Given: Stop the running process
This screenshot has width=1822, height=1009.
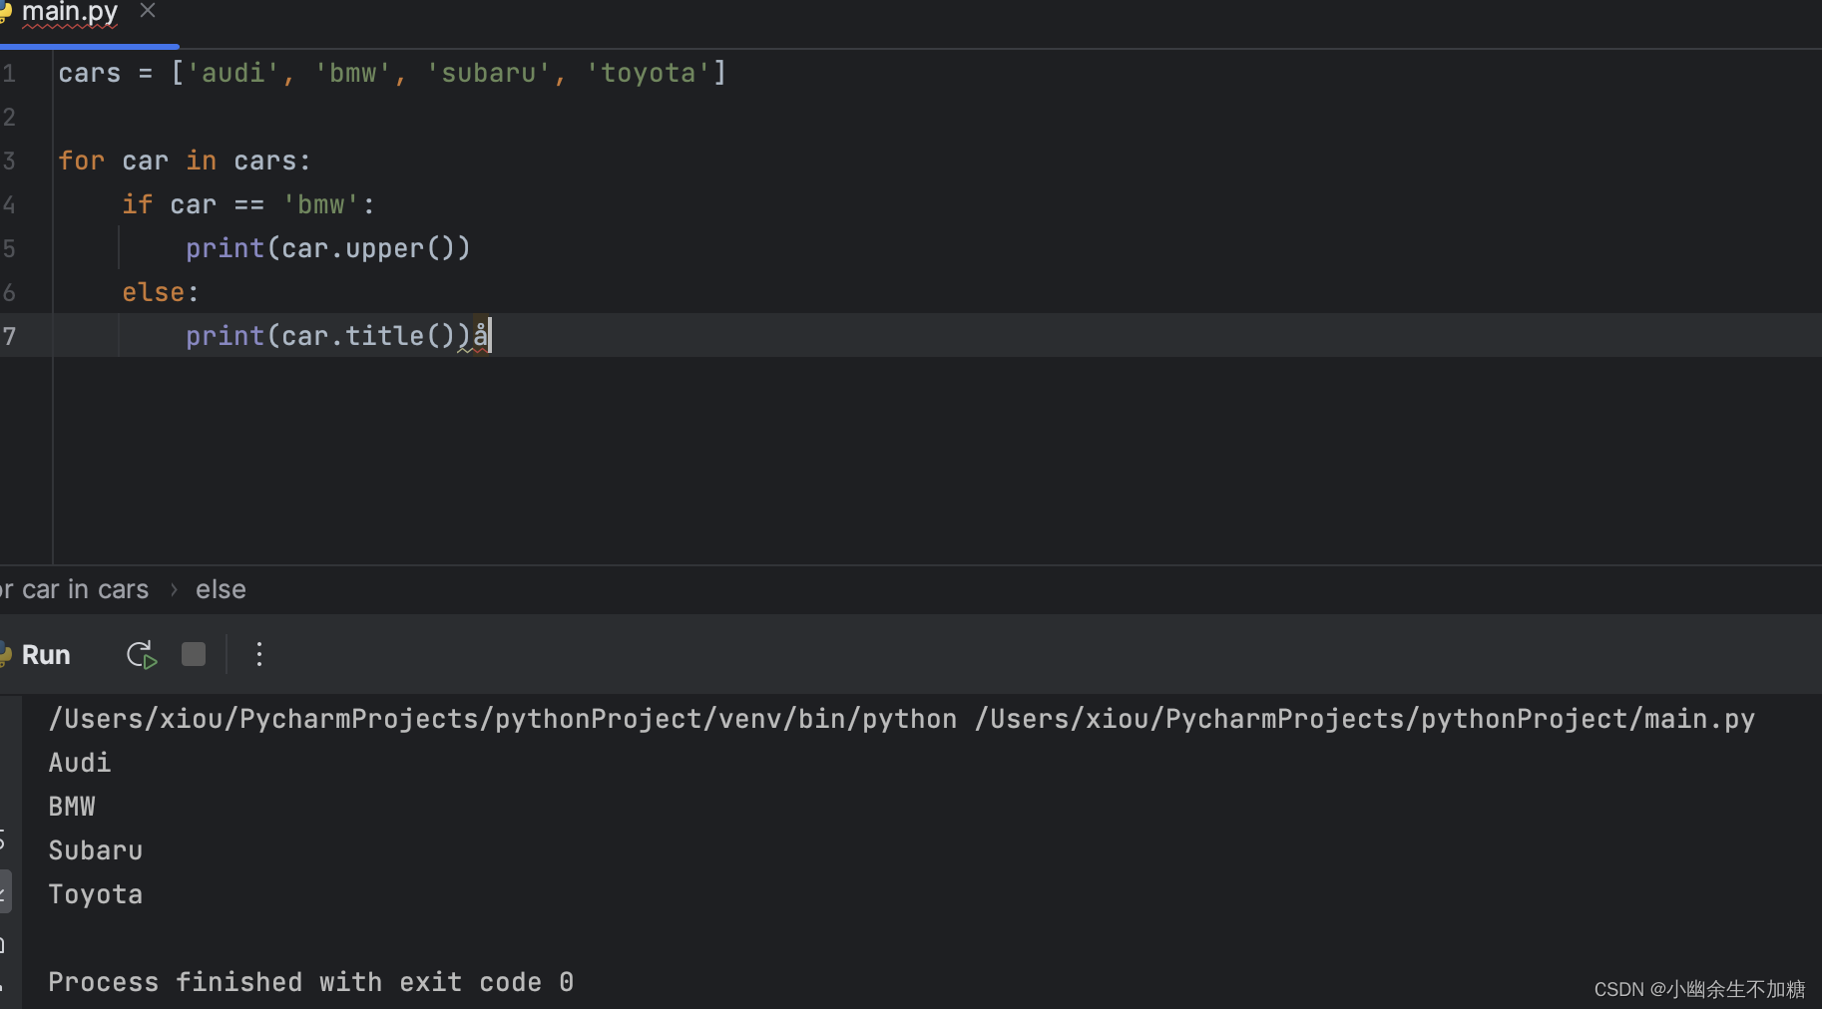Looking at the screenshot, I should pyautogui.click(x=194, y=654).
